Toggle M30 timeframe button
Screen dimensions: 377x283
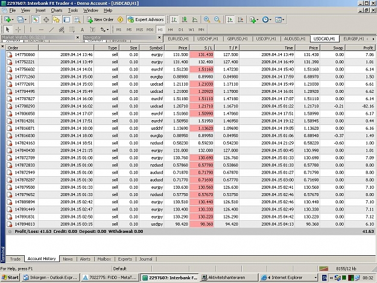pos(150,30)
